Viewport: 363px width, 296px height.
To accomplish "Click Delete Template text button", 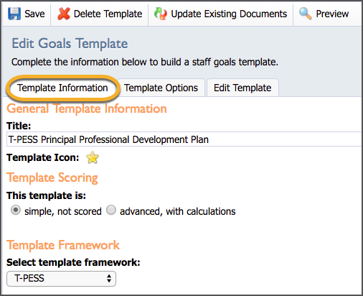I will 108,14.
